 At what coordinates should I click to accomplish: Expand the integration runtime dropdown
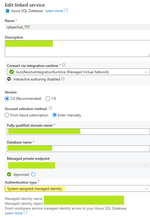pos(78,72)
